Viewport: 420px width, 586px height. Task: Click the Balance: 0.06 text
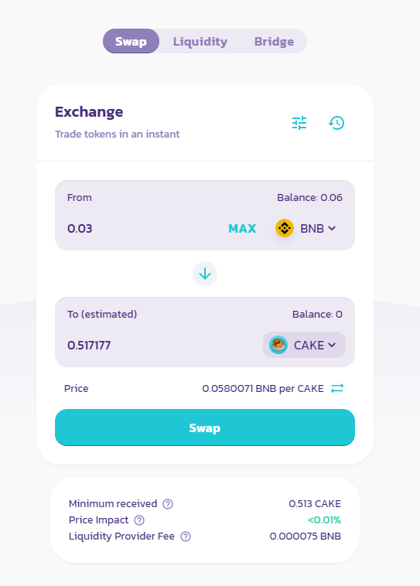point(309,197)
